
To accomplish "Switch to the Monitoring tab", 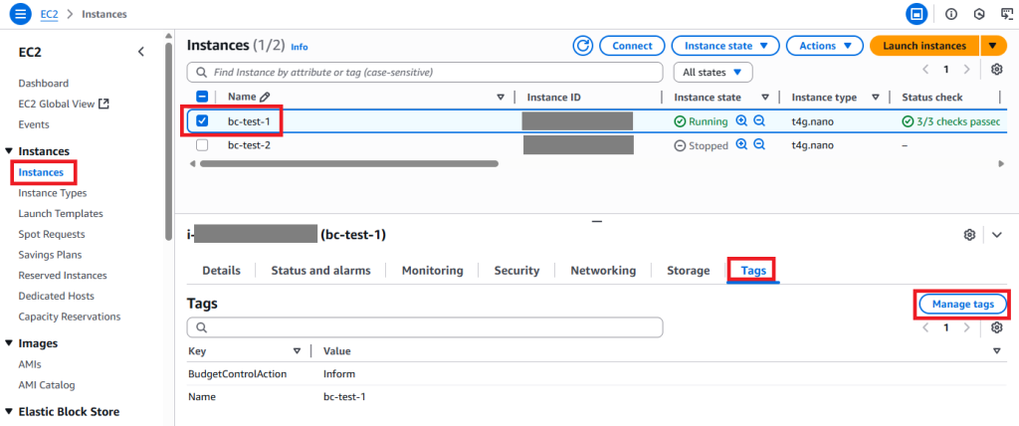I will [x=433, y=271].
